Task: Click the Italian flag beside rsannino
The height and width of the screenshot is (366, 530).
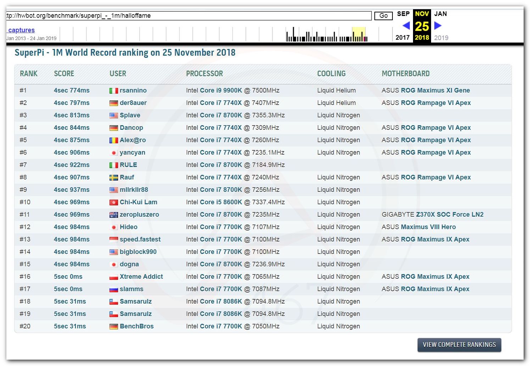Action: 113,91
